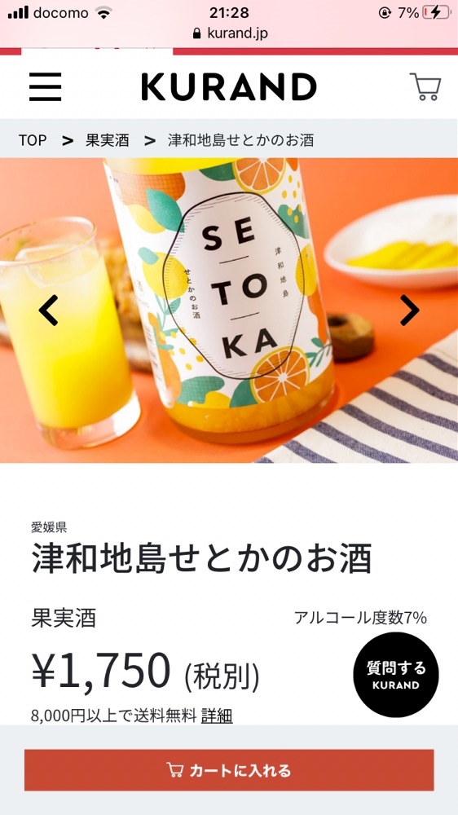Show next product image arrow
458x815 pixels.
(x=409, y=311)
